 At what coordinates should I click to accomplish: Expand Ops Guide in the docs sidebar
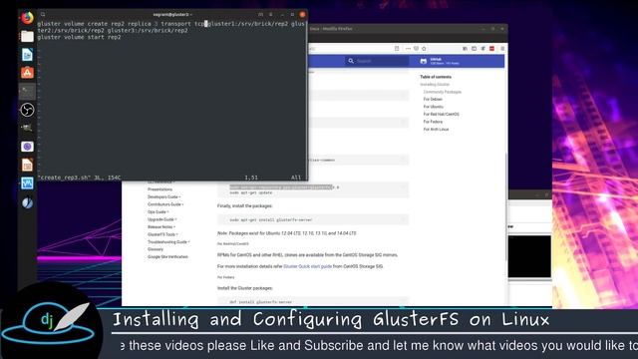(158, 212)
